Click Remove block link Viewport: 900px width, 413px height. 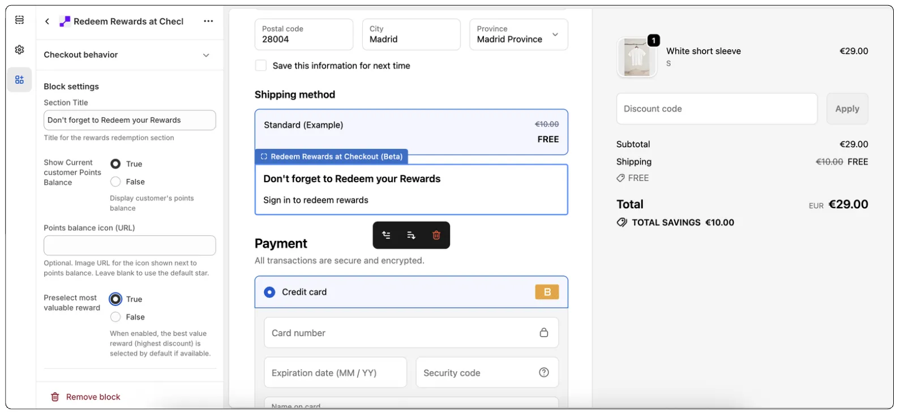click(x=93, y=397)
